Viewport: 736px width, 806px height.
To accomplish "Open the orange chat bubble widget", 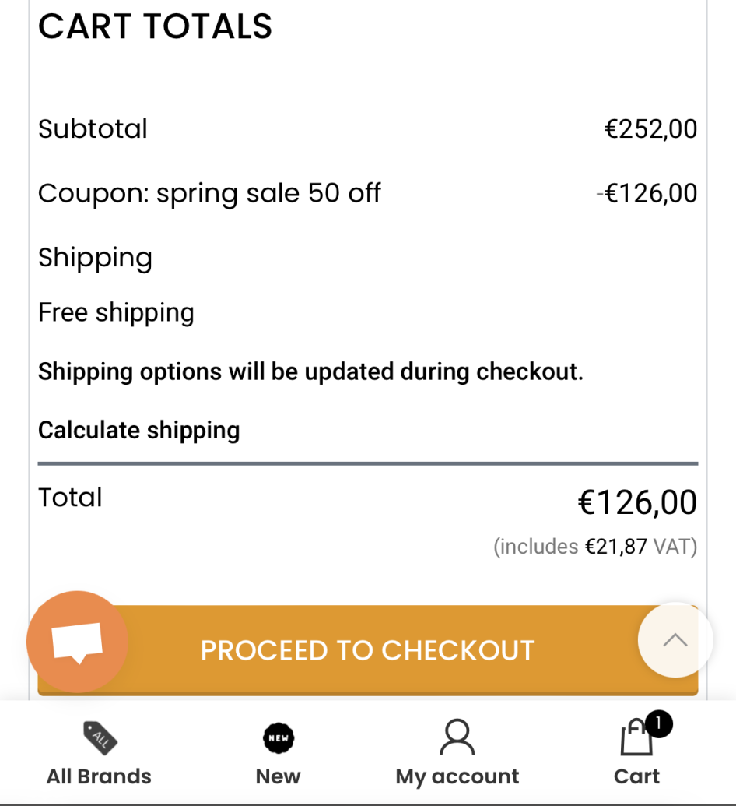I will tap(77, 642).
